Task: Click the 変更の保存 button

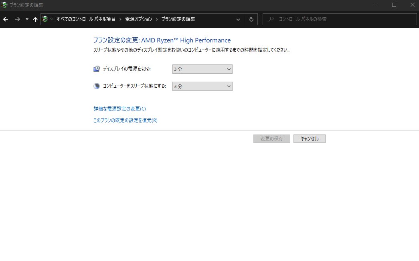Action: tap(272, 139)
